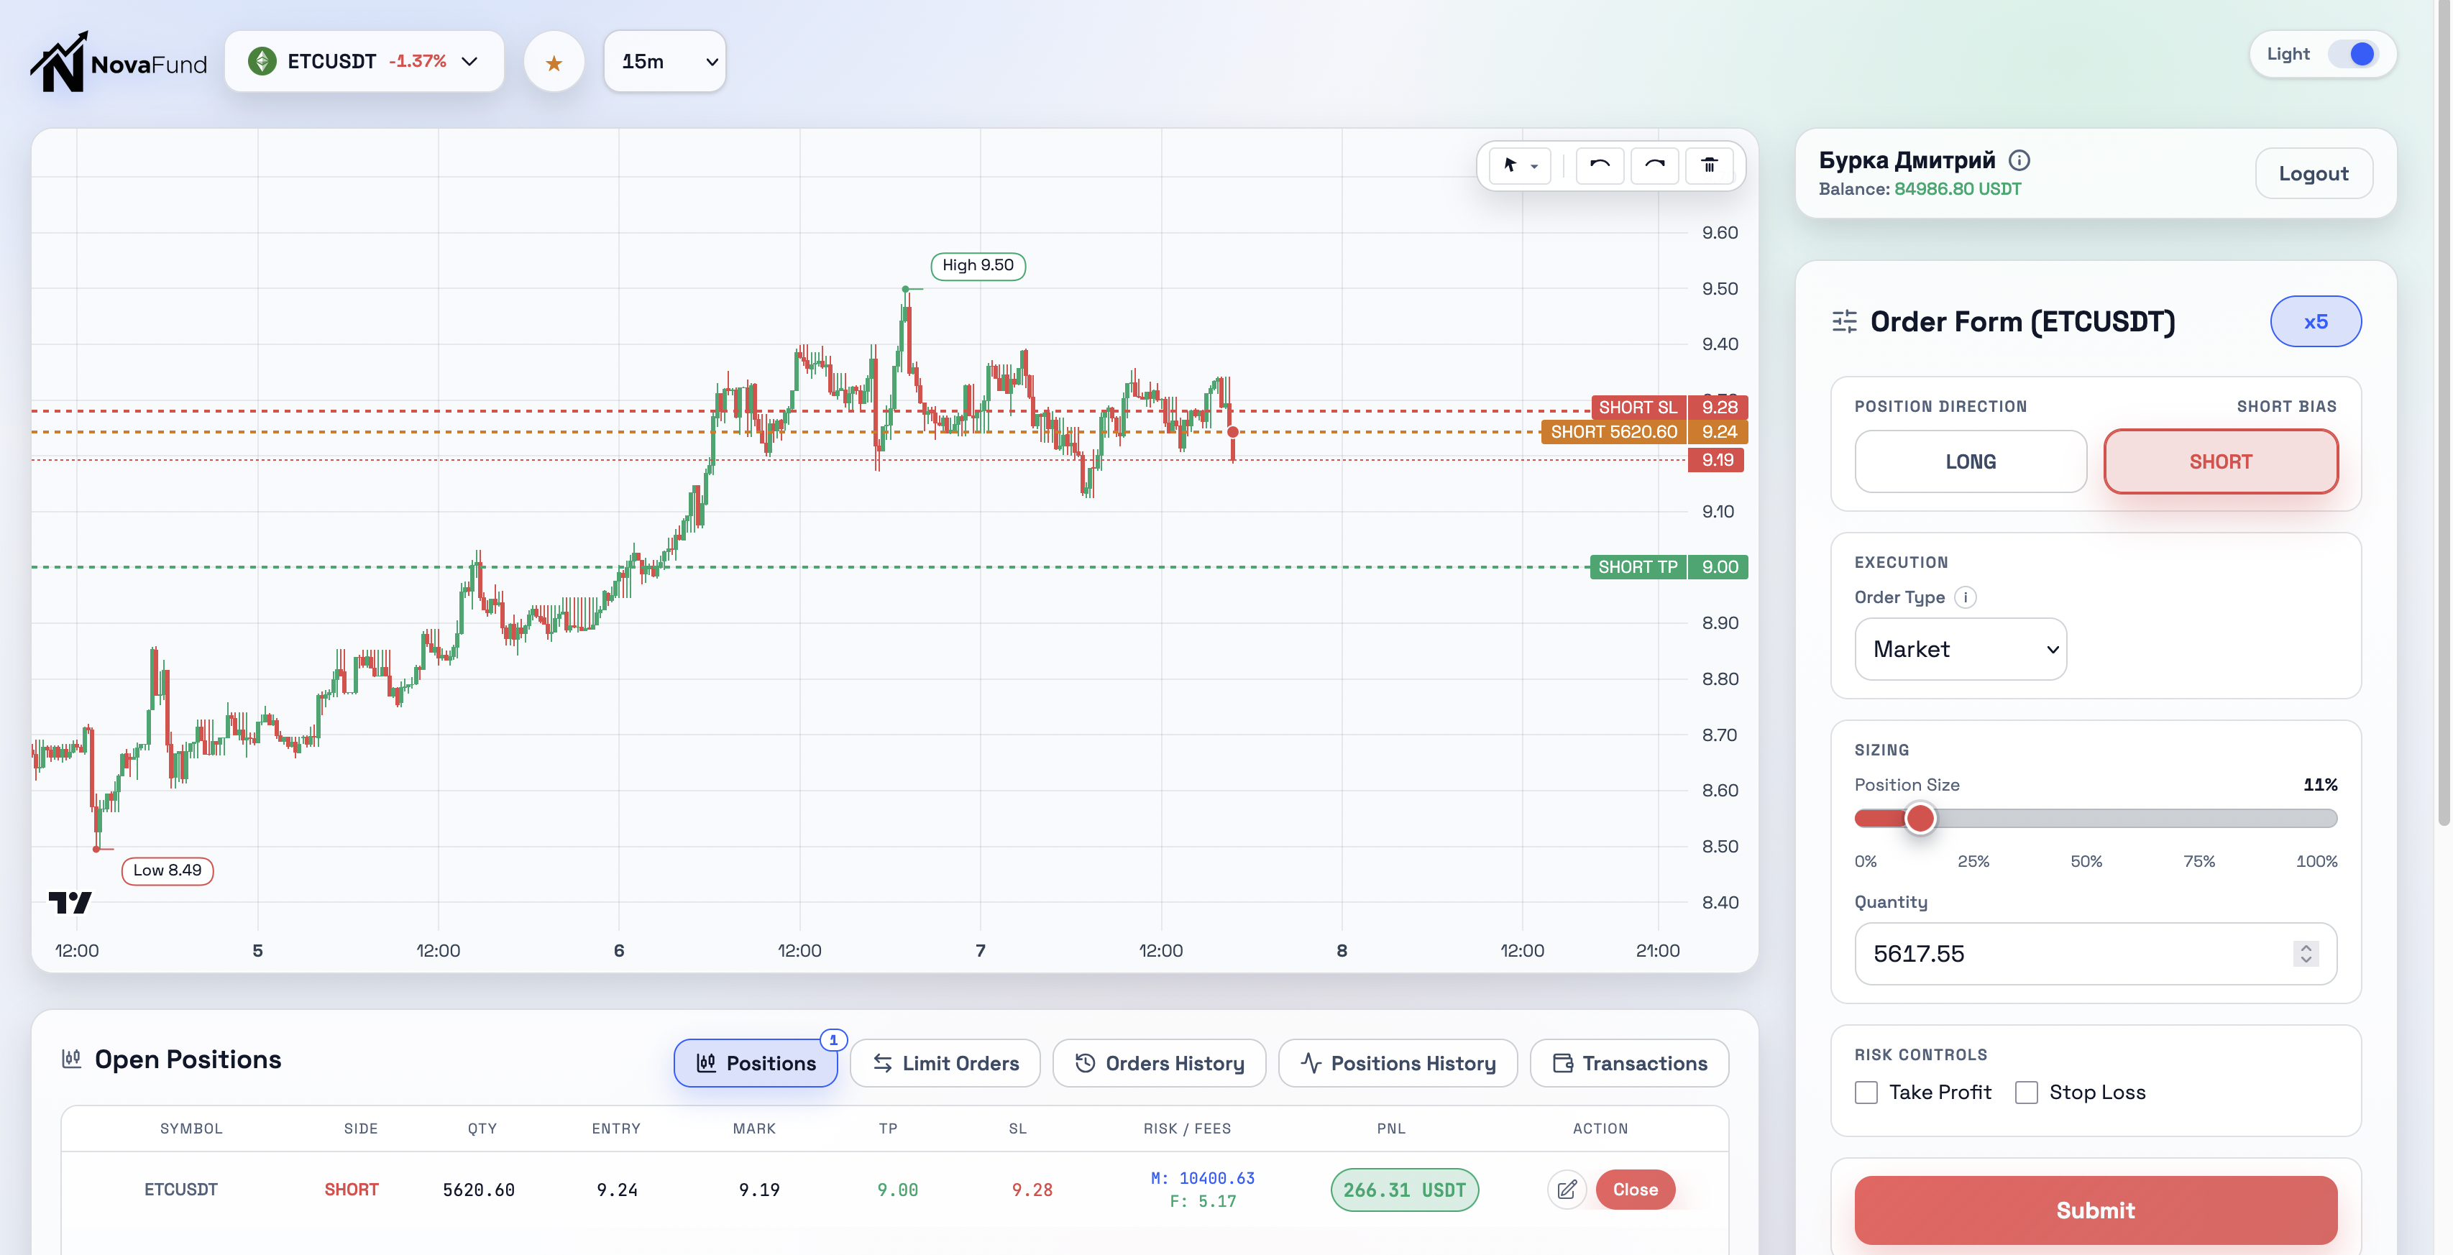The image size is (2453, 1255).
Task: Delete drawings with the trash icon
Action: [x=1710, y=166]
